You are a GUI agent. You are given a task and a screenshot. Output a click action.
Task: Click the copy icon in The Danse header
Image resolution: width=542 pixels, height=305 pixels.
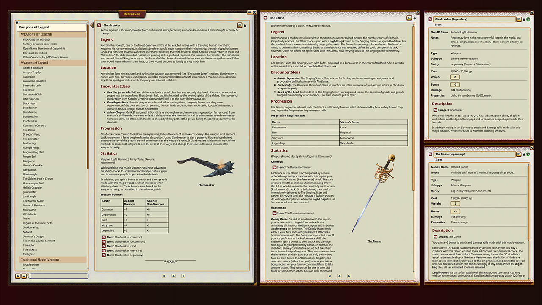click(409, 18)
